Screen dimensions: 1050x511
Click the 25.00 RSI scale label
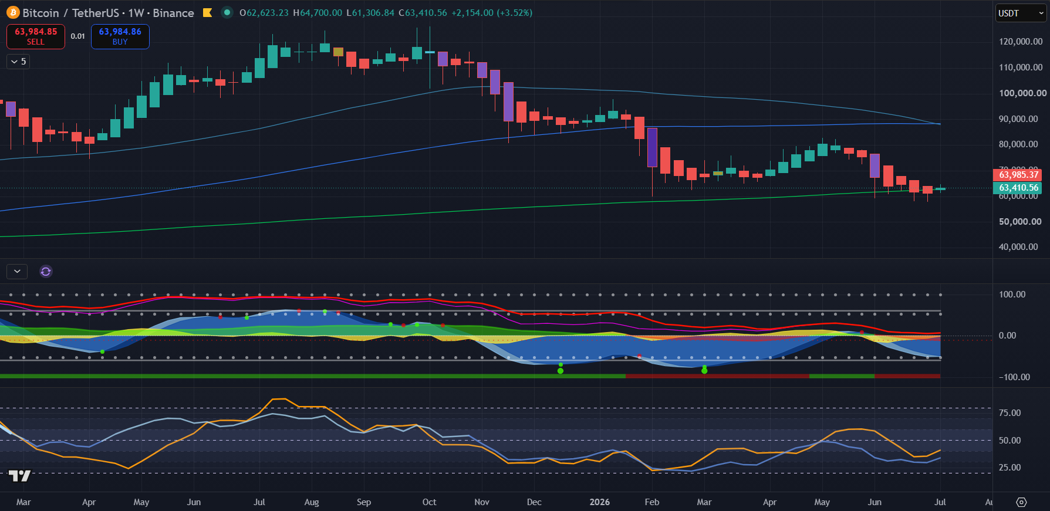pyautogui.click(x=1010, y=467)
